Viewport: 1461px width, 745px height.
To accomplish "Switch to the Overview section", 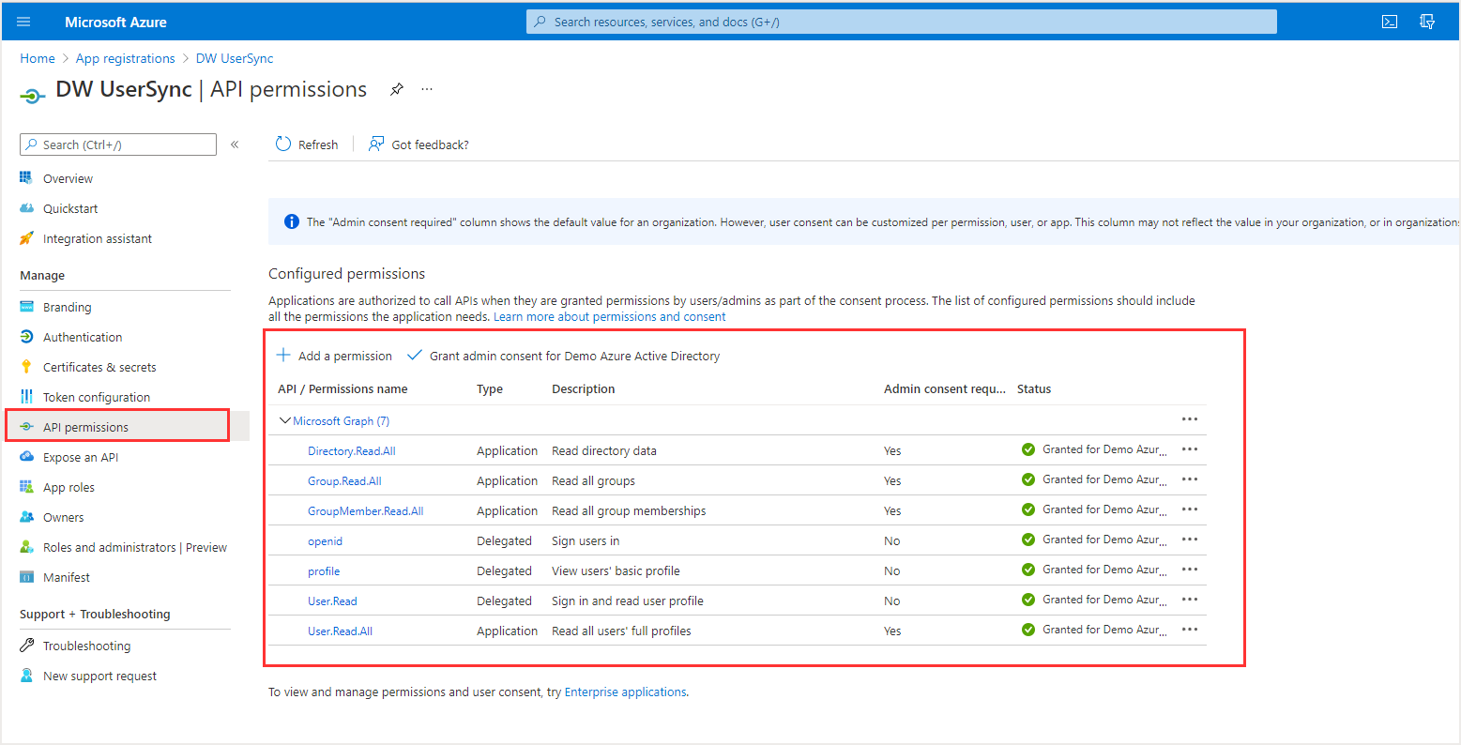I will click(x=68, y=177).
